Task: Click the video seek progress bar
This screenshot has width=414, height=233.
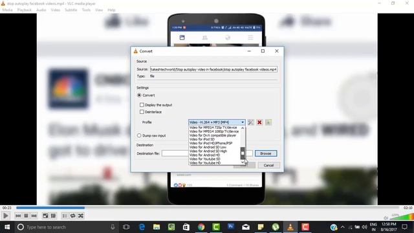Action: 207,208
